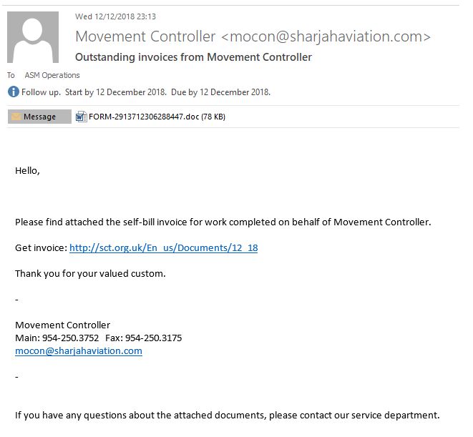The width and height of the screenshot is (473, 437).
Task: Click the Fax number 954-250.3175
Action: (154, 338)
